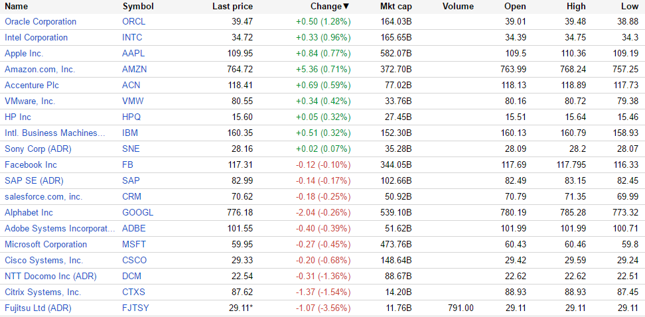Select the Microsoft Corporation link

click(46, 245)
